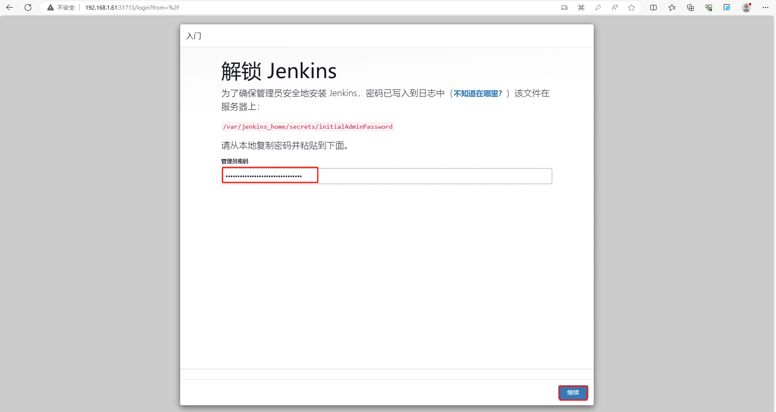Click the '不安全' security label
The width and height of the screenshot is (776, 412).
coord(66,8)
